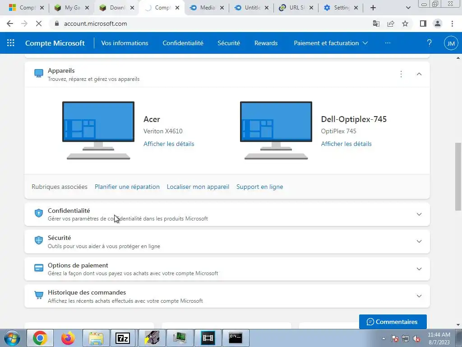Open a new browser tab with plus
This screenshot has height=347, width=462.
373,8
